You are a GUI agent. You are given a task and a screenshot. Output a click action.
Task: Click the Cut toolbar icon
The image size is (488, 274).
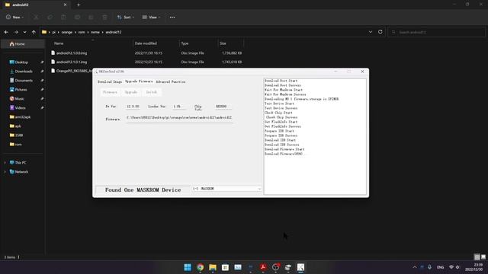36,17
